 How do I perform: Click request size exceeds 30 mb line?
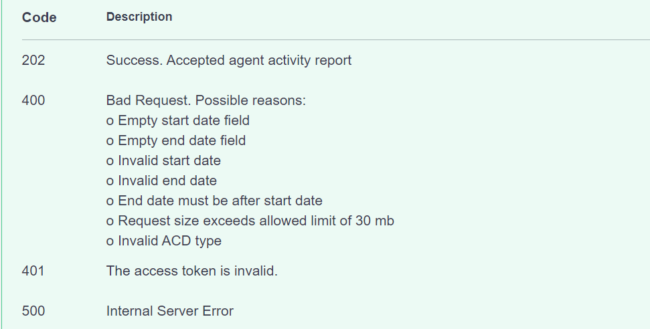[250, 221]
